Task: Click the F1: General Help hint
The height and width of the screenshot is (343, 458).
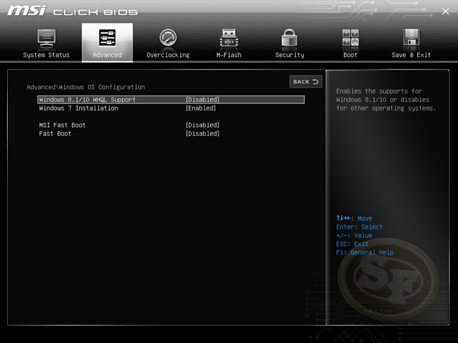Action: (x=364, y=252)
